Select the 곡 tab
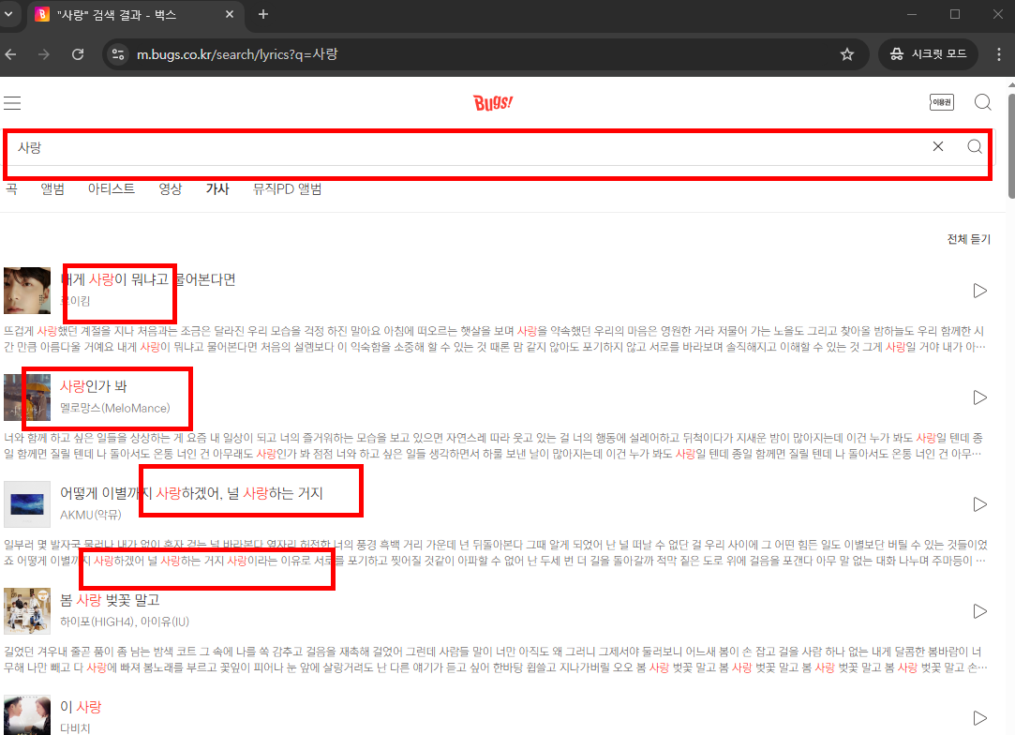This screenshot has width=1015, height=735. click(x=11, y=188)
